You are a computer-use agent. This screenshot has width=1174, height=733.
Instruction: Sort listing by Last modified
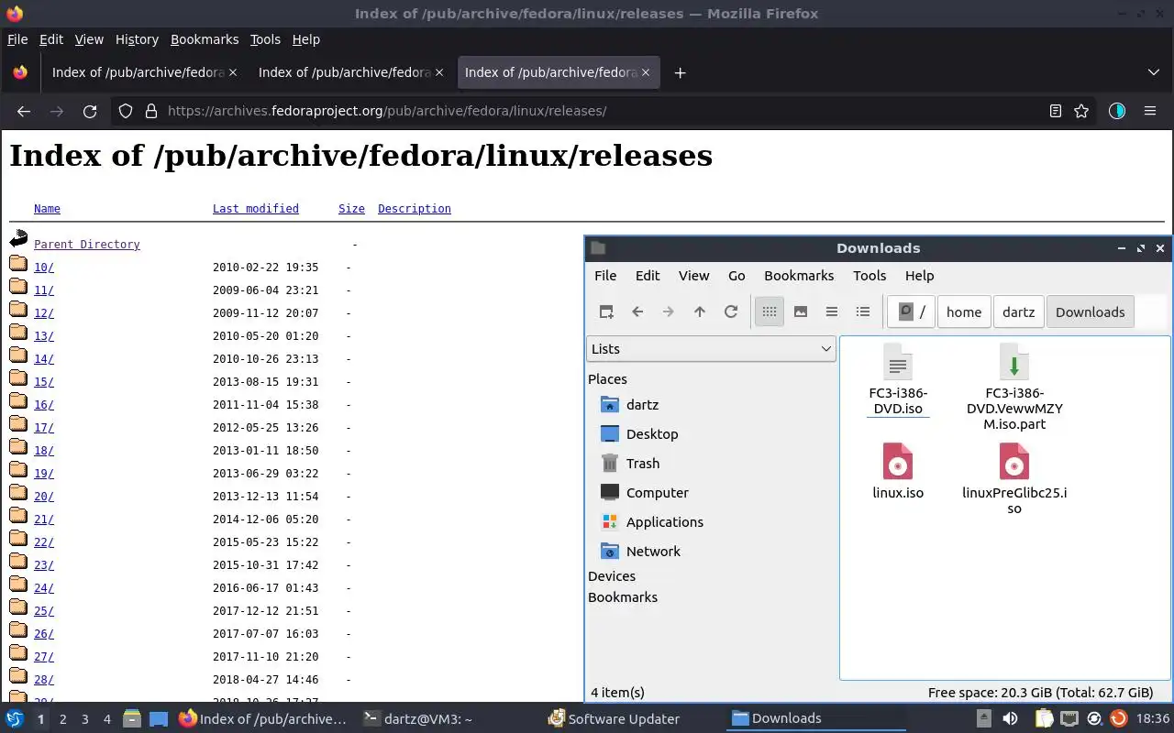(x=256, y=209)
